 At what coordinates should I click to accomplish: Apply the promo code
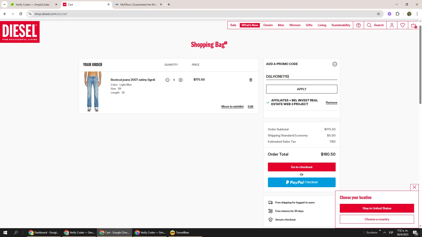point(302,89)
